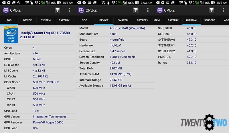Tap L2 Cache value 2 x 1024 KB
229x133 pixels.
(41, 76)
